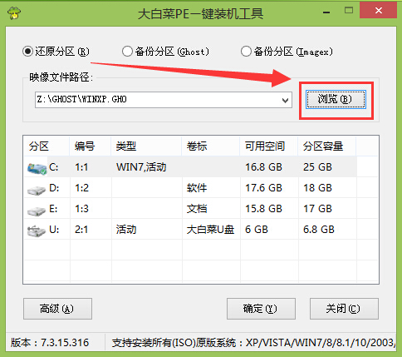Click the 16.8 GB free space cell
Image resolution: width=402 pixels, height=357 pixels.
(263, 167)
